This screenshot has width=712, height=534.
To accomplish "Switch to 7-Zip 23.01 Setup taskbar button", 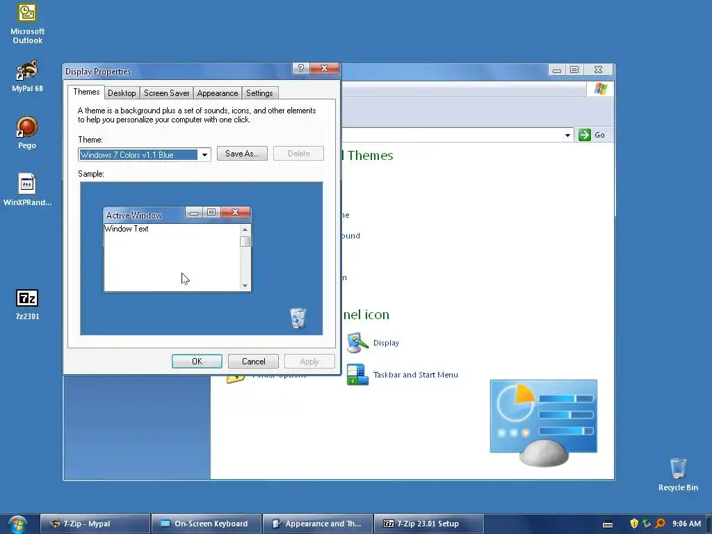I will pos(428,524).
